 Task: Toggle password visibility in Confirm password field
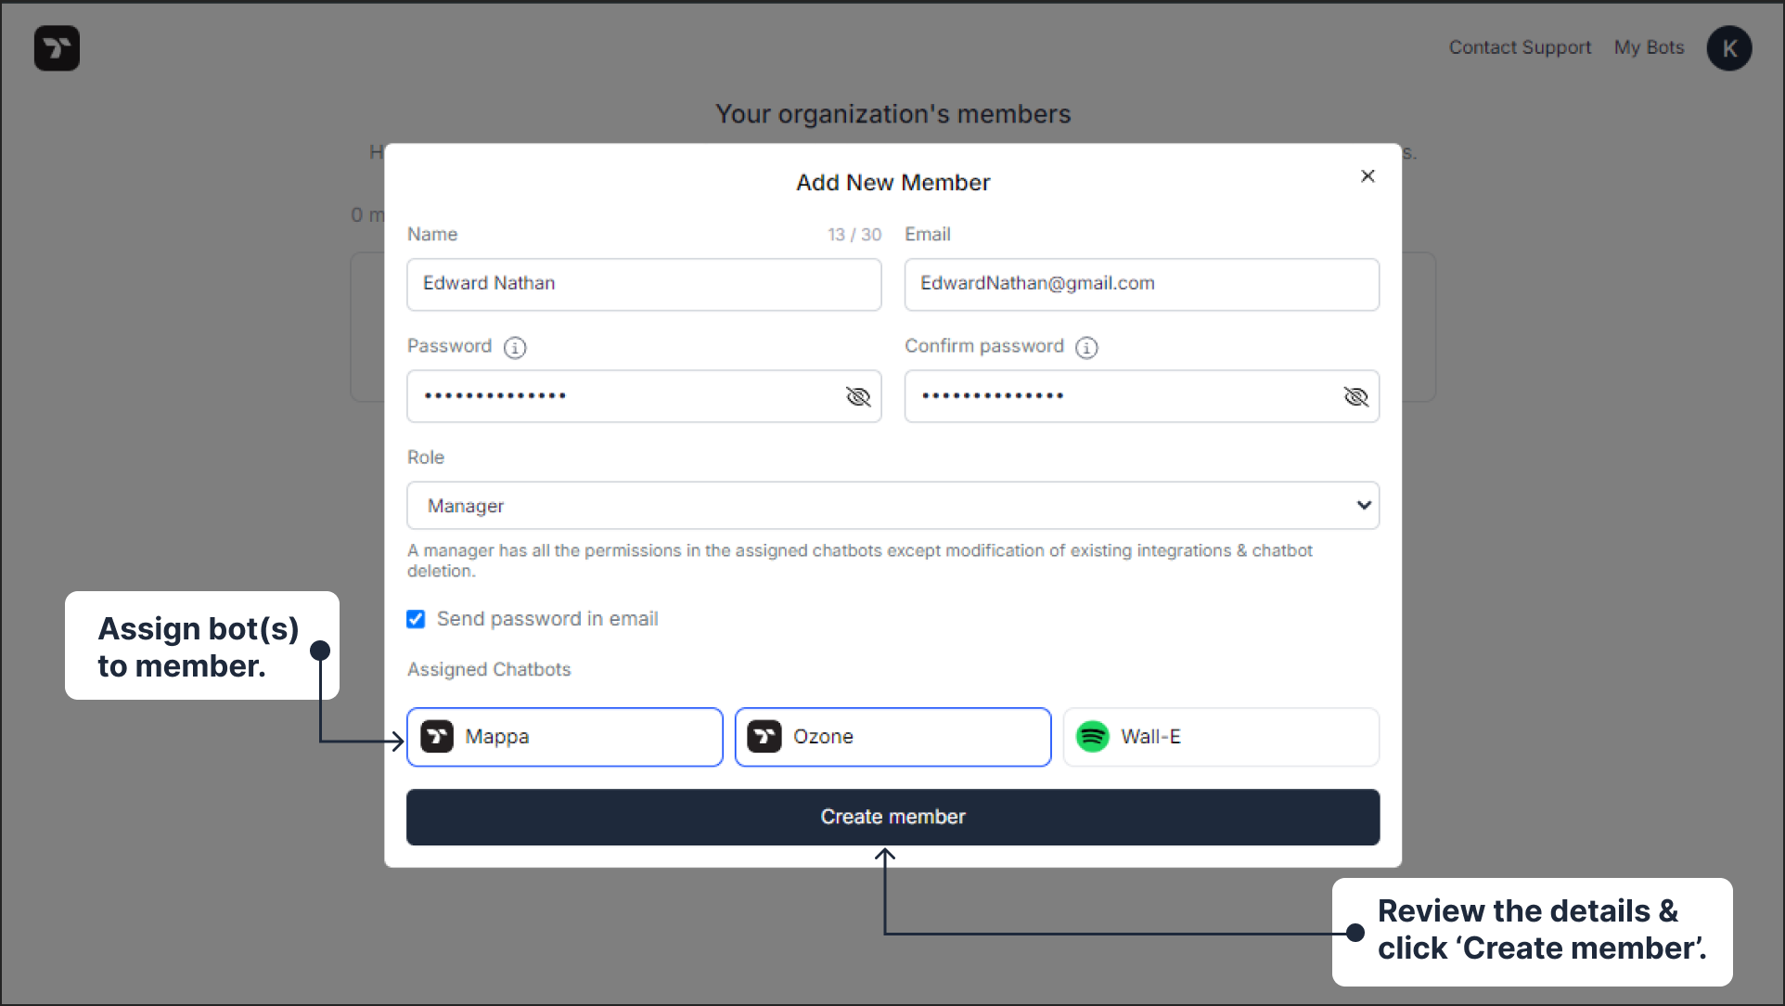(1356, 396)
